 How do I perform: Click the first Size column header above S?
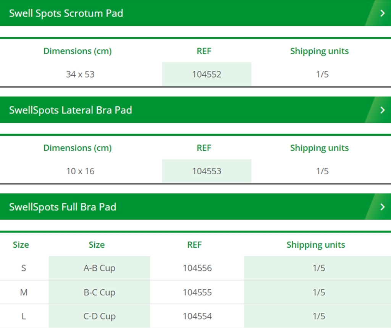(21, 245)
